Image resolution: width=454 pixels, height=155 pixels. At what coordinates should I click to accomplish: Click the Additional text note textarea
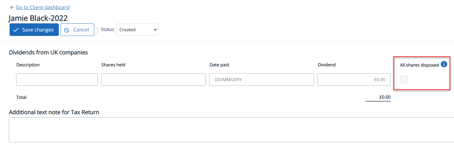point(231,130)
